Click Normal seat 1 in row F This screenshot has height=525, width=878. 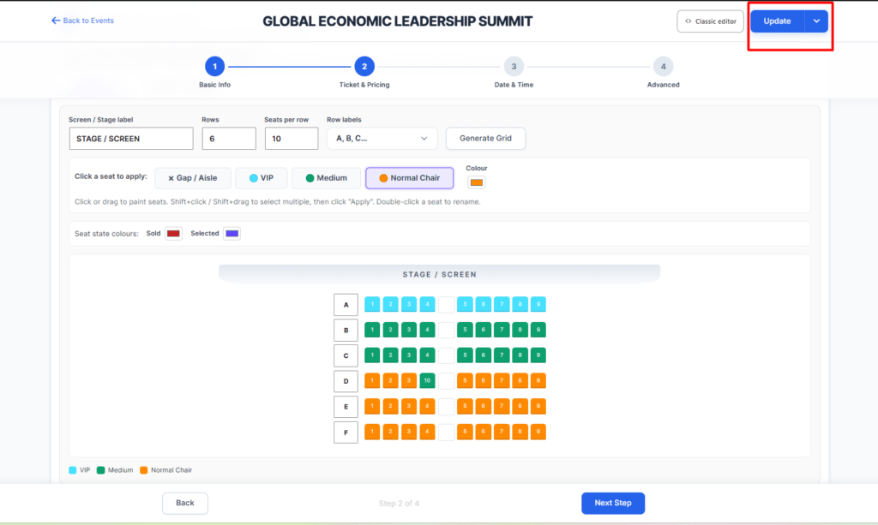[372, 432]
